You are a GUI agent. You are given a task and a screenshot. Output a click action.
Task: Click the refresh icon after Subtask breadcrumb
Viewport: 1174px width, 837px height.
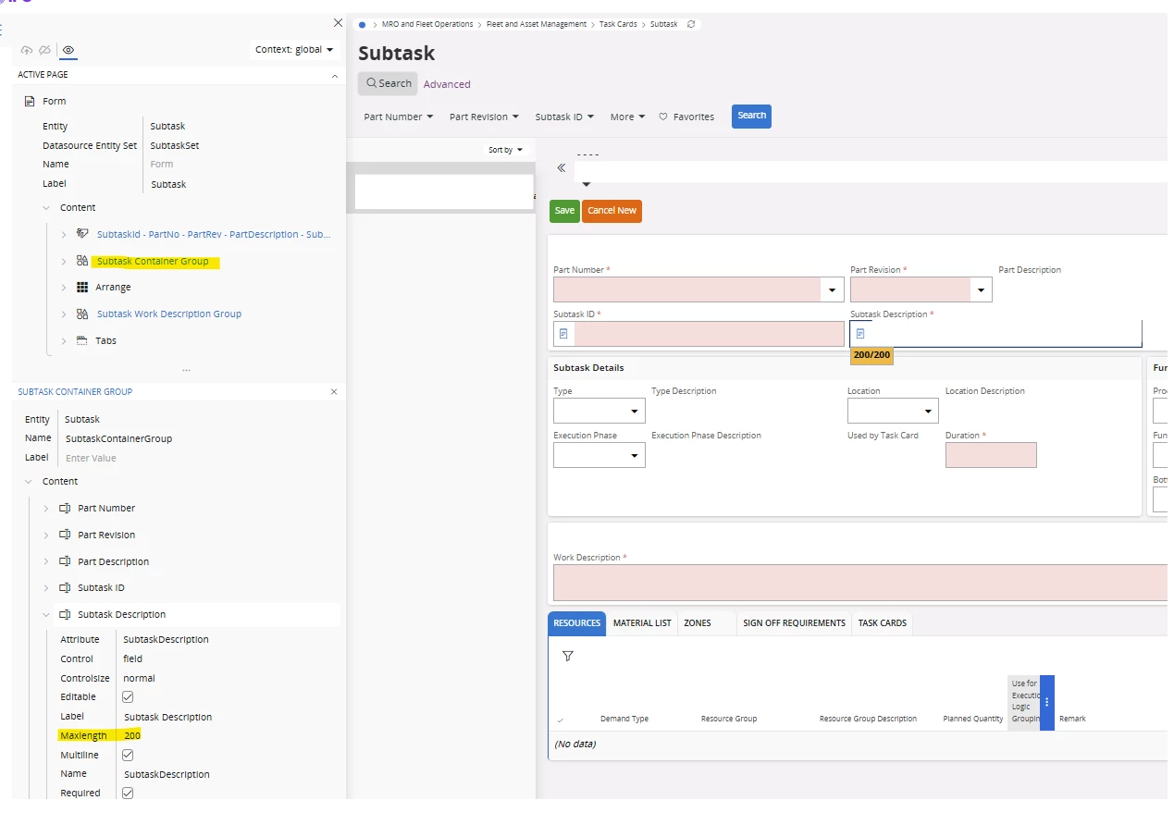(691, 24)
